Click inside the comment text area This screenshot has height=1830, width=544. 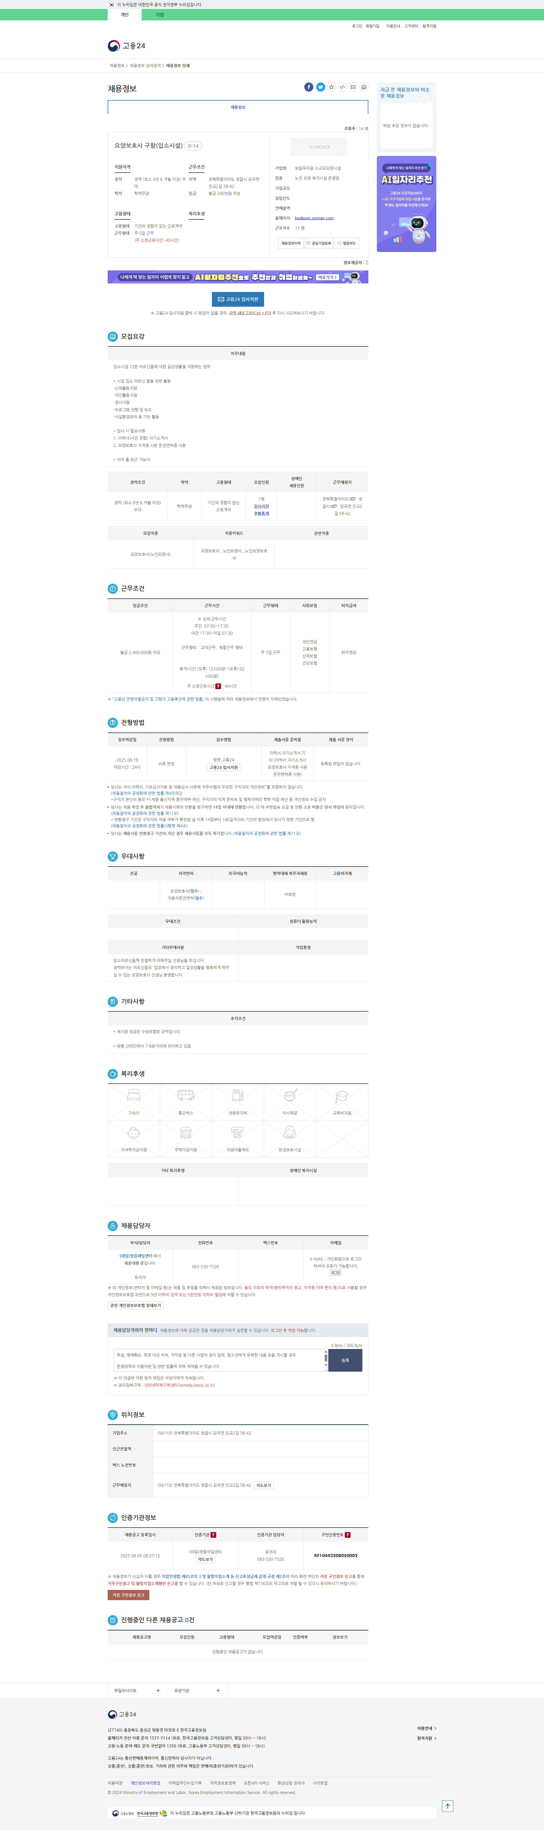(x=219, y=1360)
